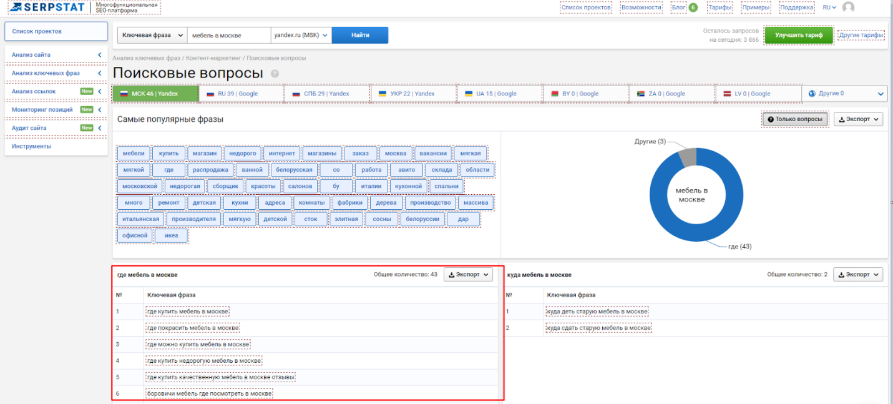Toggle the "Только вопросы" filter
893x404 pixels.
click(x=796, y=119)
